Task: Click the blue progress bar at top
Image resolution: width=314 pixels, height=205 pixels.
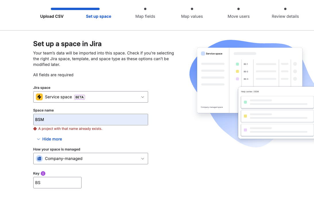Action: [75, 9]
